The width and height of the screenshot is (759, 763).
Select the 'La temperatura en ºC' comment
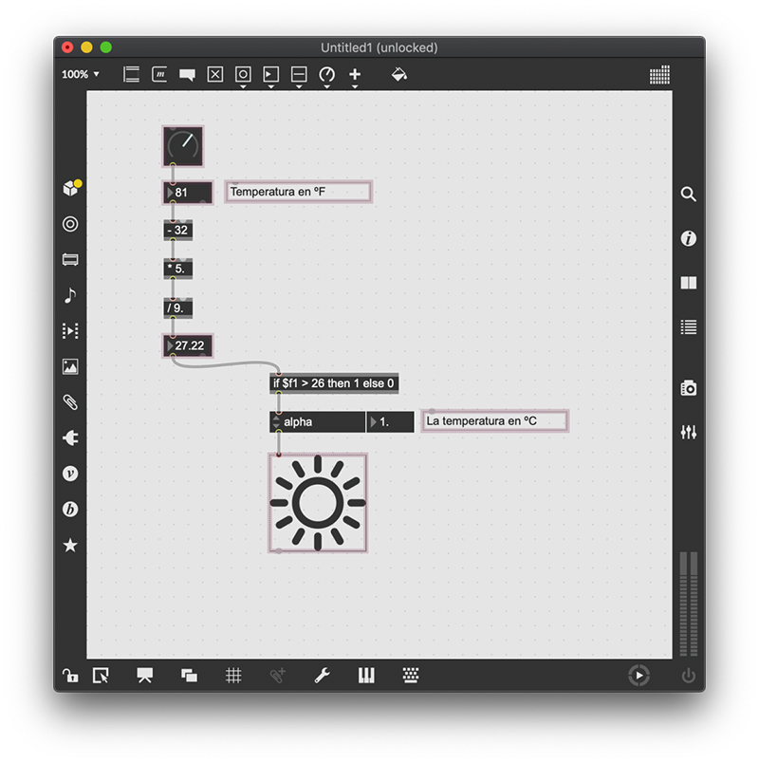coord(495,421)
